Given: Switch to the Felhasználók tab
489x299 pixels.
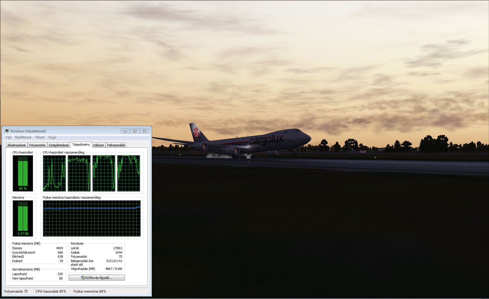Looking at the screenshot, I should point(116,145).
